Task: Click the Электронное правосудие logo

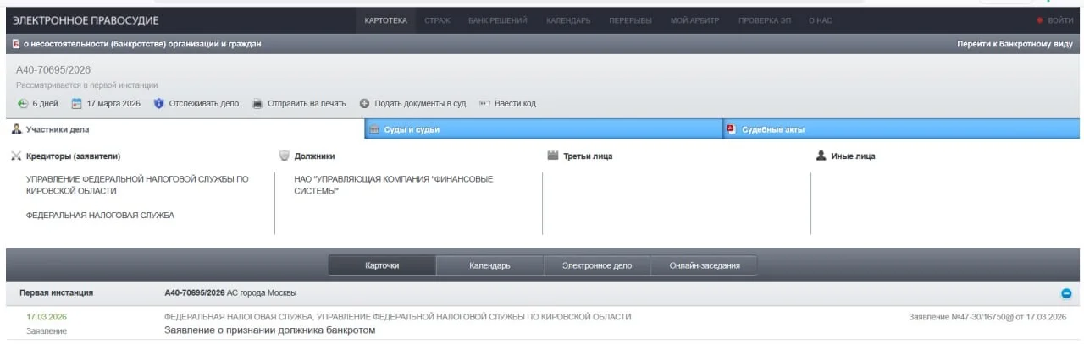Action: [86, 20]
